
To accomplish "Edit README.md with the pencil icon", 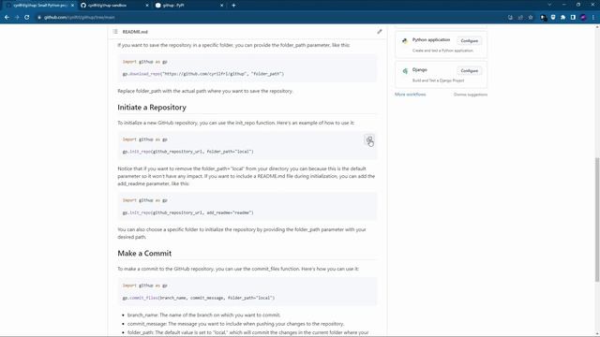I will (x=379, y=32).
